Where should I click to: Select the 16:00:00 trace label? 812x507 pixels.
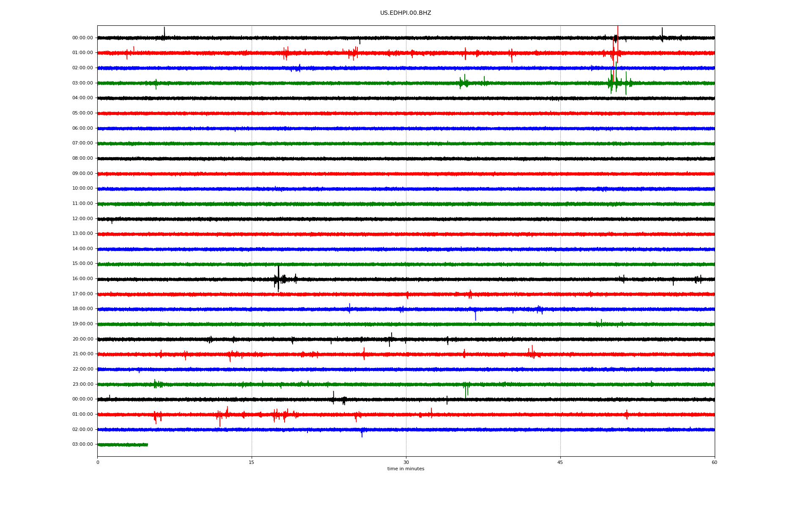pyautogui.click(x=82, y=279)
